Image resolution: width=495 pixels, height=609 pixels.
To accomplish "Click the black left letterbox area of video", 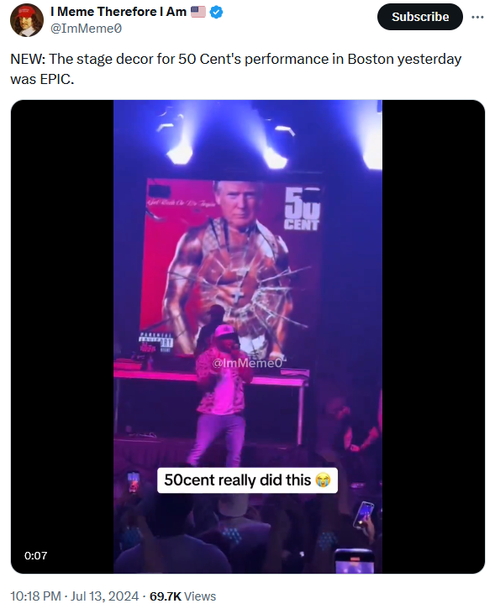I will [x=62, y=336].
